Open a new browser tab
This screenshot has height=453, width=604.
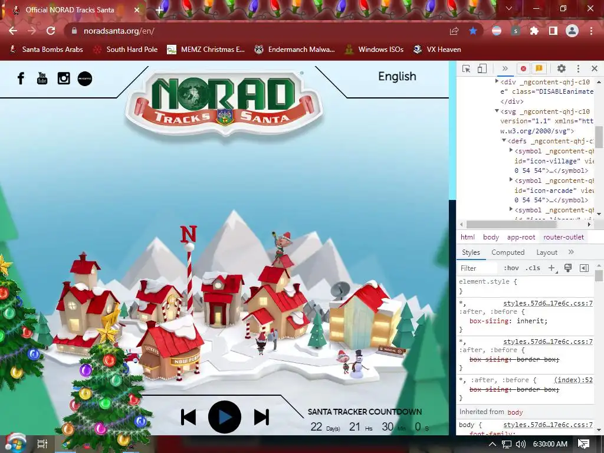tap(159, 11)
